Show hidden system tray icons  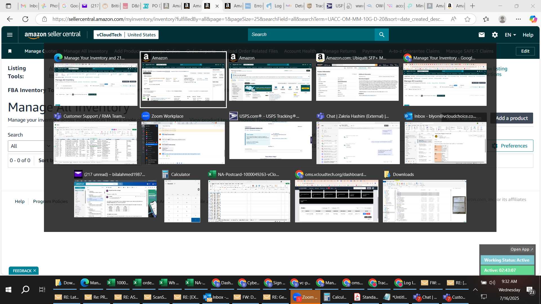pos(475,289)
